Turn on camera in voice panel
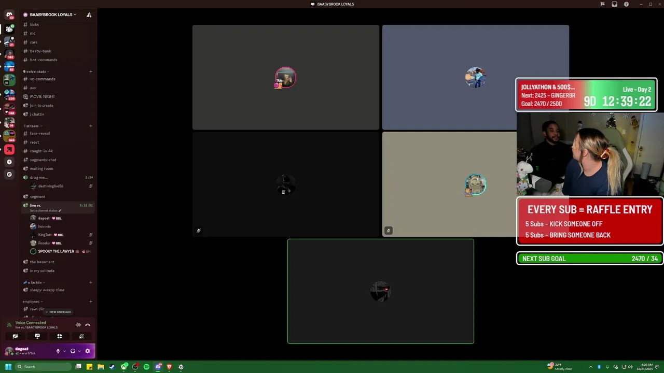This screenshot has height=373, width=664. [15, 336]
